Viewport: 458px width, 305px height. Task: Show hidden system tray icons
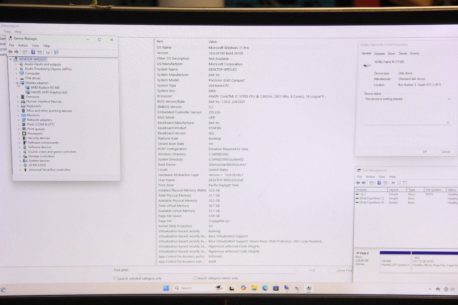[430, 289]
